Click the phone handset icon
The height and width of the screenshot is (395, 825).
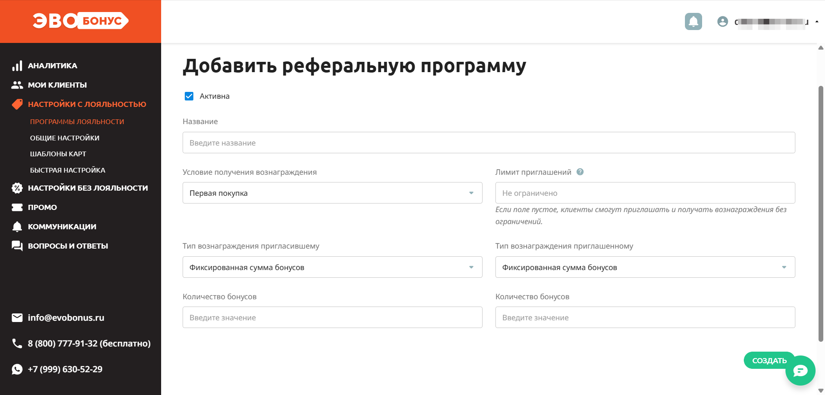tap(17, 343)
